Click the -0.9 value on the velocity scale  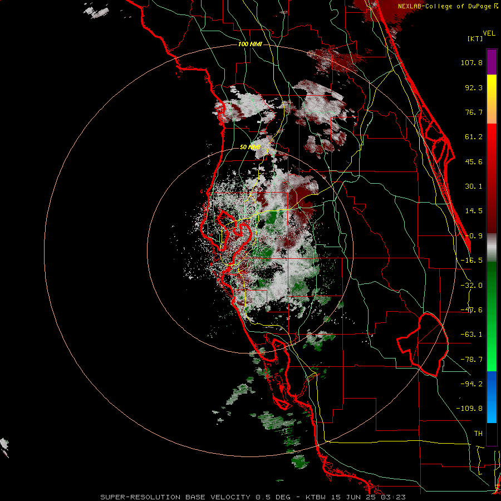pos(474,236)
